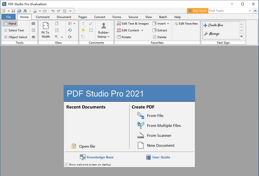Image resolution: width=259 pixels, height=176 pixels.
Task: Switch to the Forms tab
Action: 117,17
